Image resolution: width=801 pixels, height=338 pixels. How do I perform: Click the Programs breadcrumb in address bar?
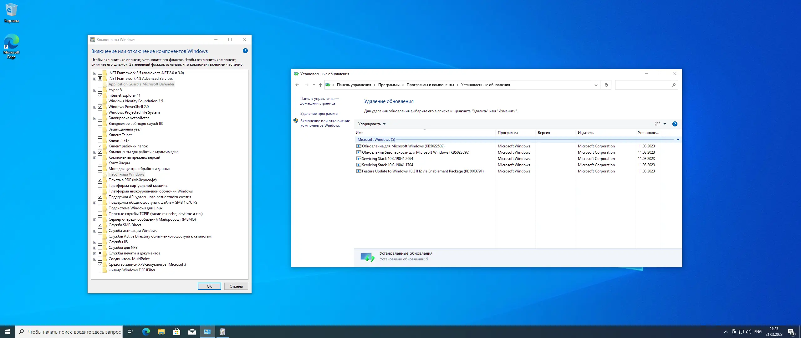(389, 85)
